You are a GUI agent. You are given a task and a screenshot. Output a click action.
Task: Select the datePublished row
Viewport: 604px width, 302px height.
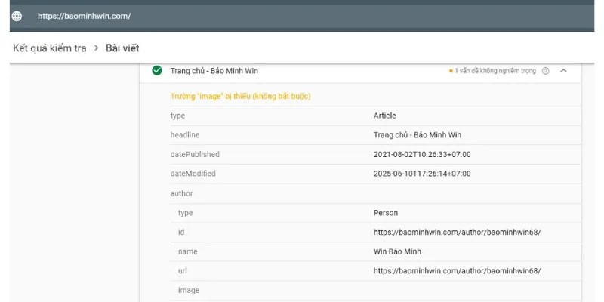tap(375, 154)
